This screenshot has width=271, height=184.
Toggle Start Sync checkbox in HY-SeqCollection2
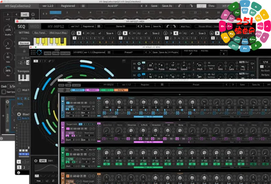(4, 92)
